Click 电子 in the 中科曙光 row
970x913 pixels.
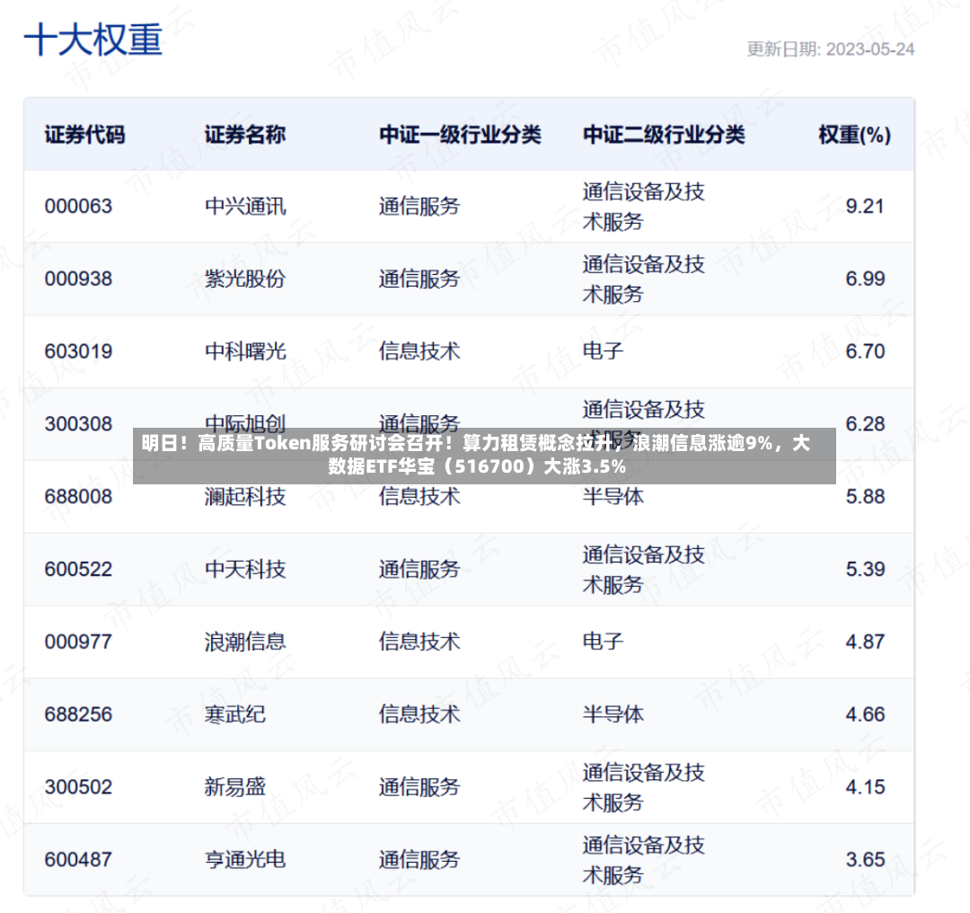pyautogui.click(x=603, y=351)
